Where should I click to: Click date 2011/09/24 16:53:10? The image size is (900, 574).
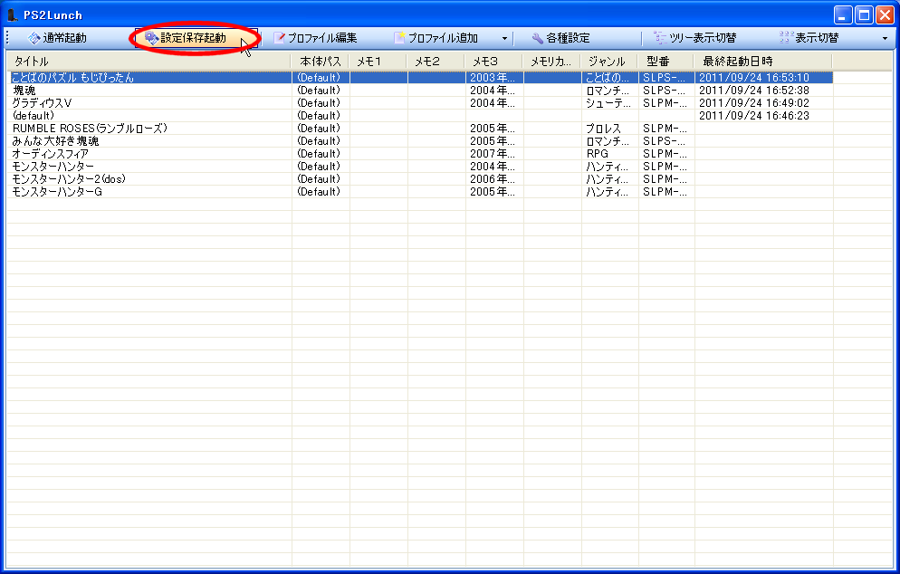click(x=753, y=78)
